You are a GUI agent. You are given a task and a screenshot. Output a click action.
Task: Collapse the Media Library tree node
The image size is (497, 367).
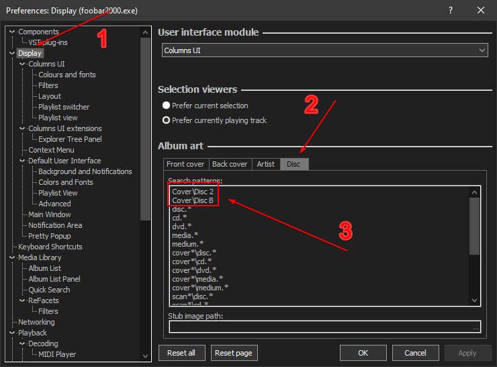pyautogui.click(x=12, y=257)
